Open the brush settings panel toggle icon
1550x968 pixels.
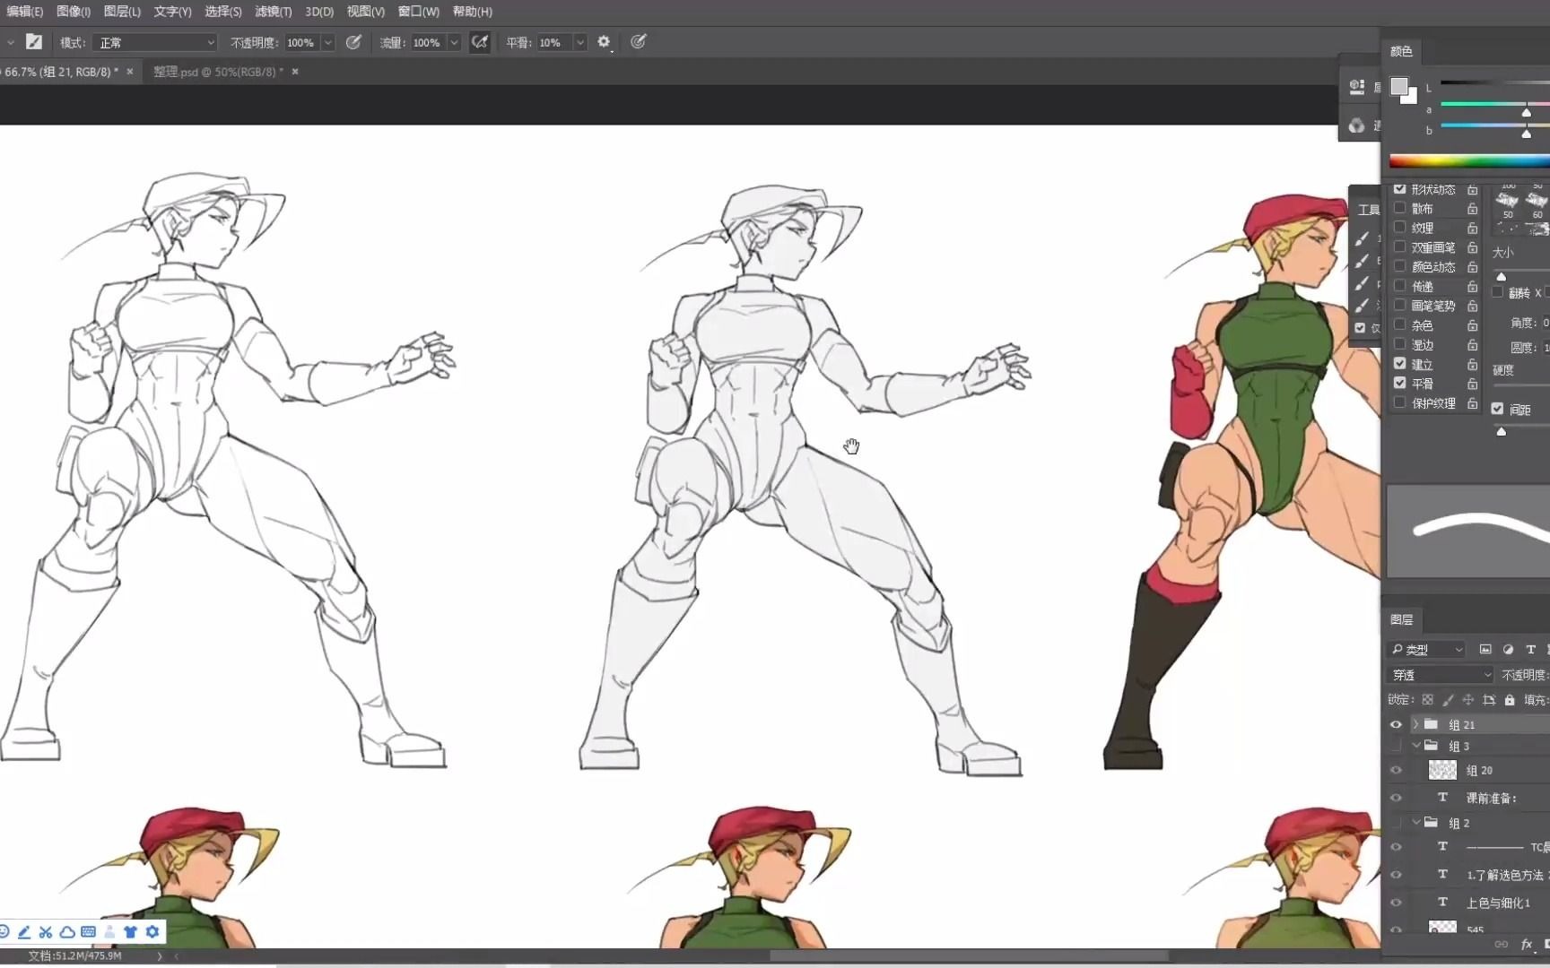click(x=34, y=42)
